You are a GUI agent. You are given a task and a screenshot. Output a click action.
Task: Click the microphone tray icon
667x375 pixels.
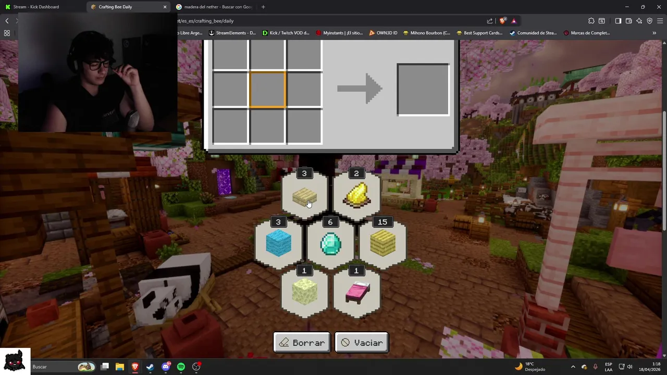[x=595, y=367]
